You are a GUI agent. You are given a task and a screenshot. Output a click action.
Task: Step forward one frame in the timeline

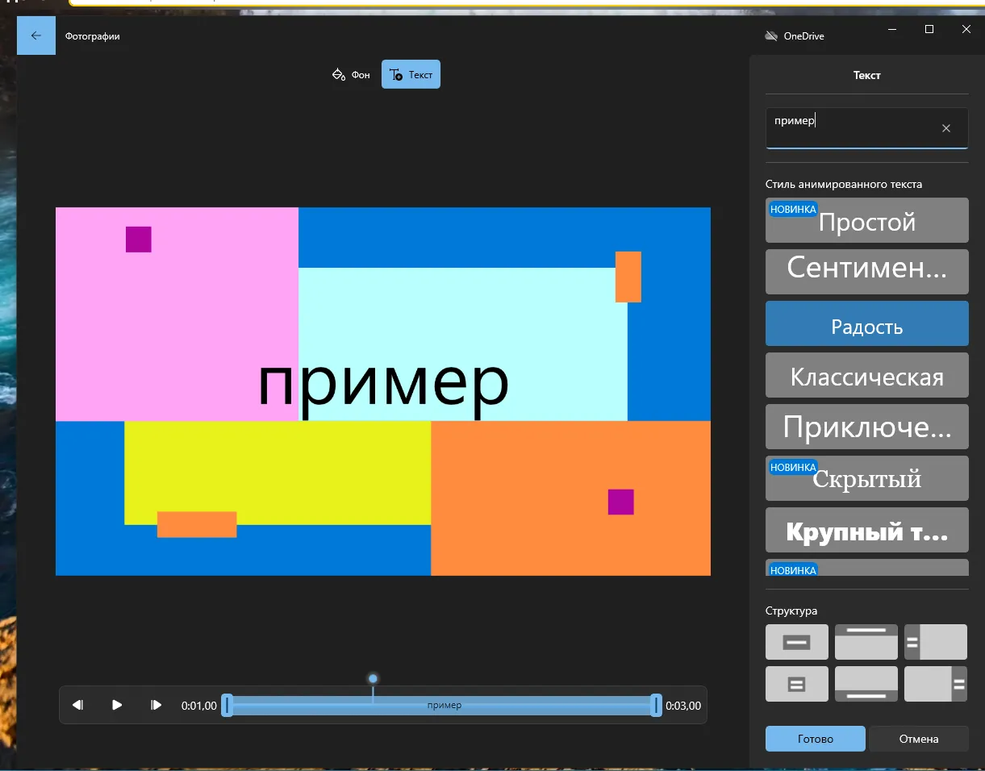tap(157, 705)
